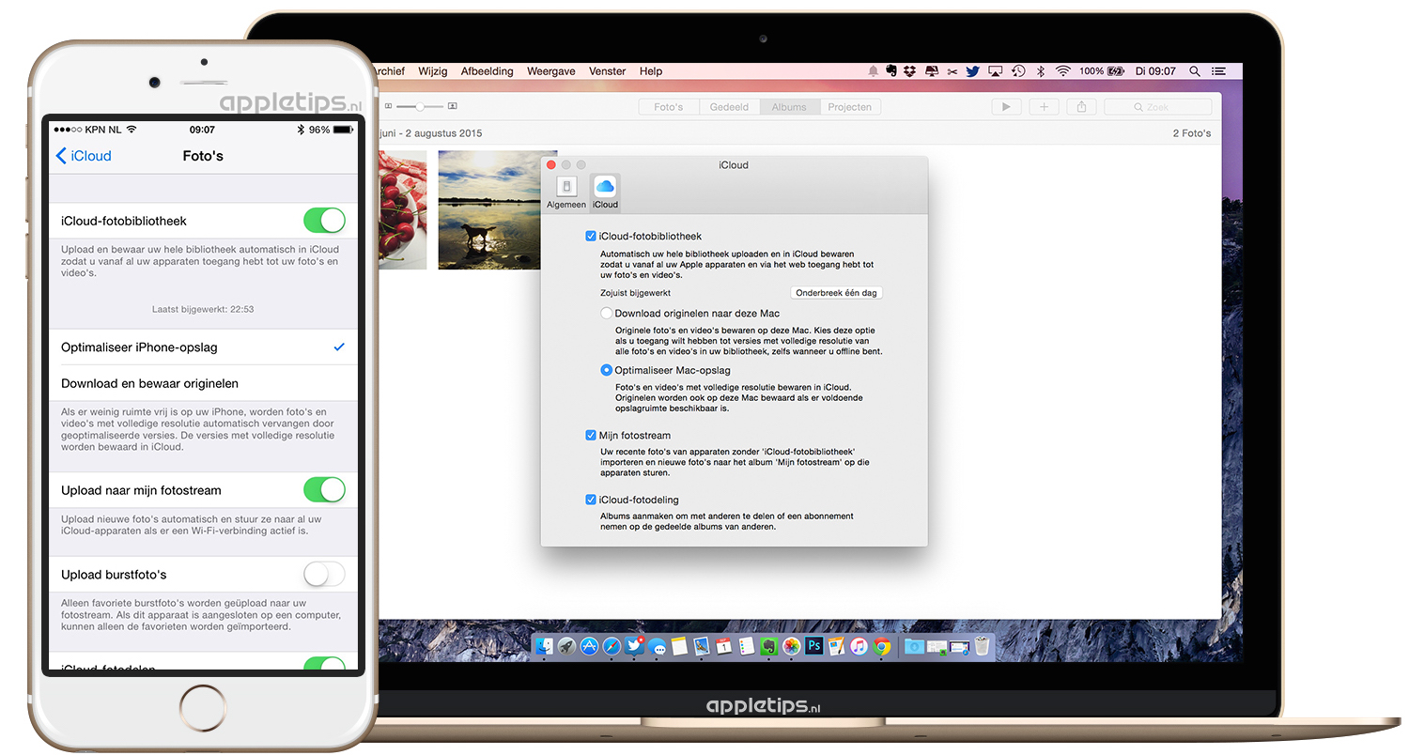Switch to the Gedeeld tab
The height and width of the screenshot is (755, 1409).
click(x=730, y=107)
